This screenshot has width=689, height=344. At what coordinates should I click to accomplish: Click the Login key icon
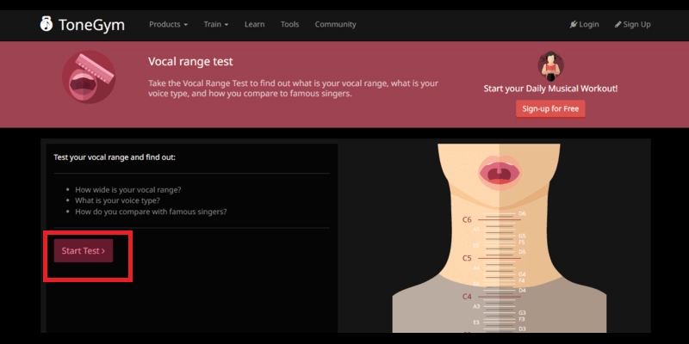coord(573,25)
